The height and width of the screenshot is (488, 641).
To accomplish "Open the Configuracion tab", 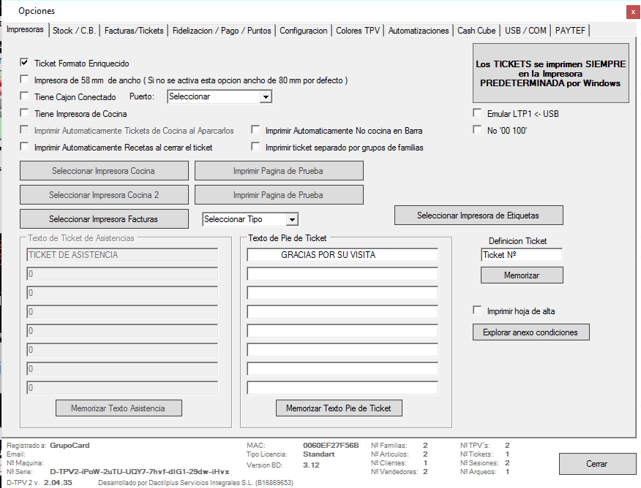I will click(x=304, y=31).
